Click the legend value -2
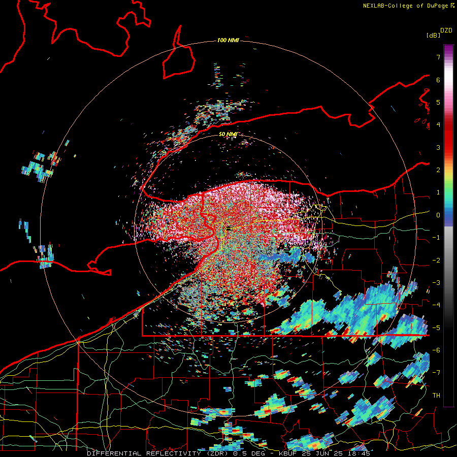This screenshot has width=457, height=457. coord(436,260)
